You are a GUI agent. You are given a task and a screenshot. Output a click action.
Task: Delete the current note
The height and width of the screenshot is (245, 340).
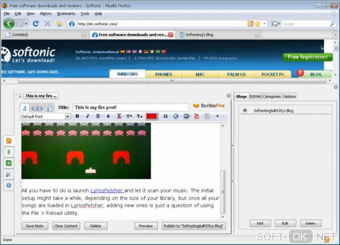point(96,226)
